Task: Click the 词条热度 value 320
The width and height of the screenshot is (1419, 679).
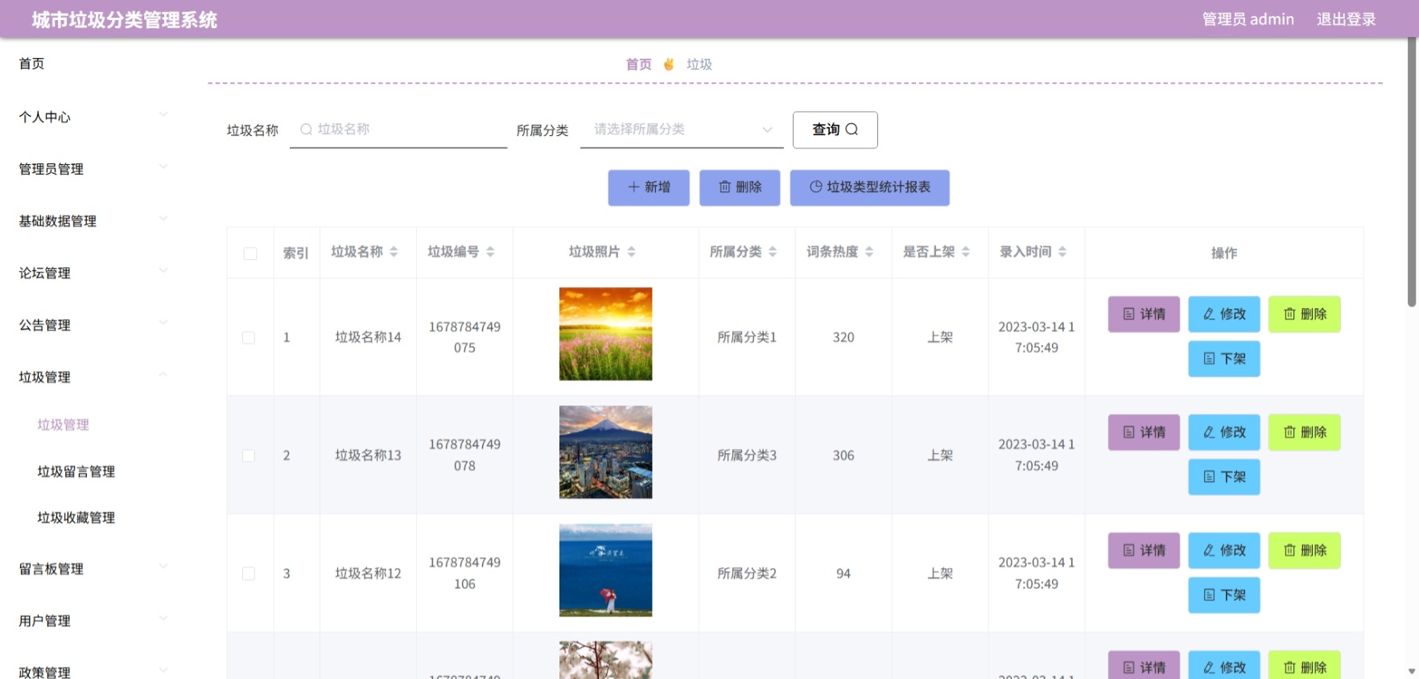Action: click(844, 338)
